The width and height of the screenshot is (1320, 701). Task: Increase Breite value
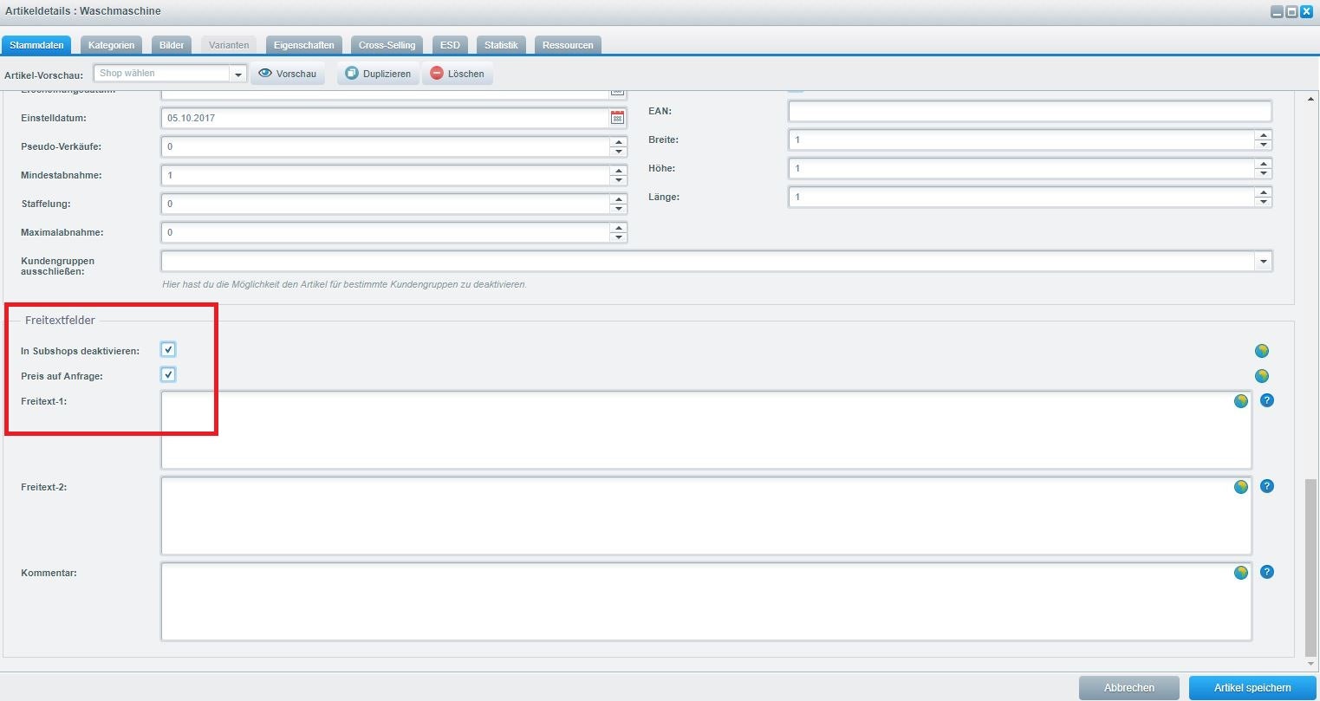[1264, 134]
